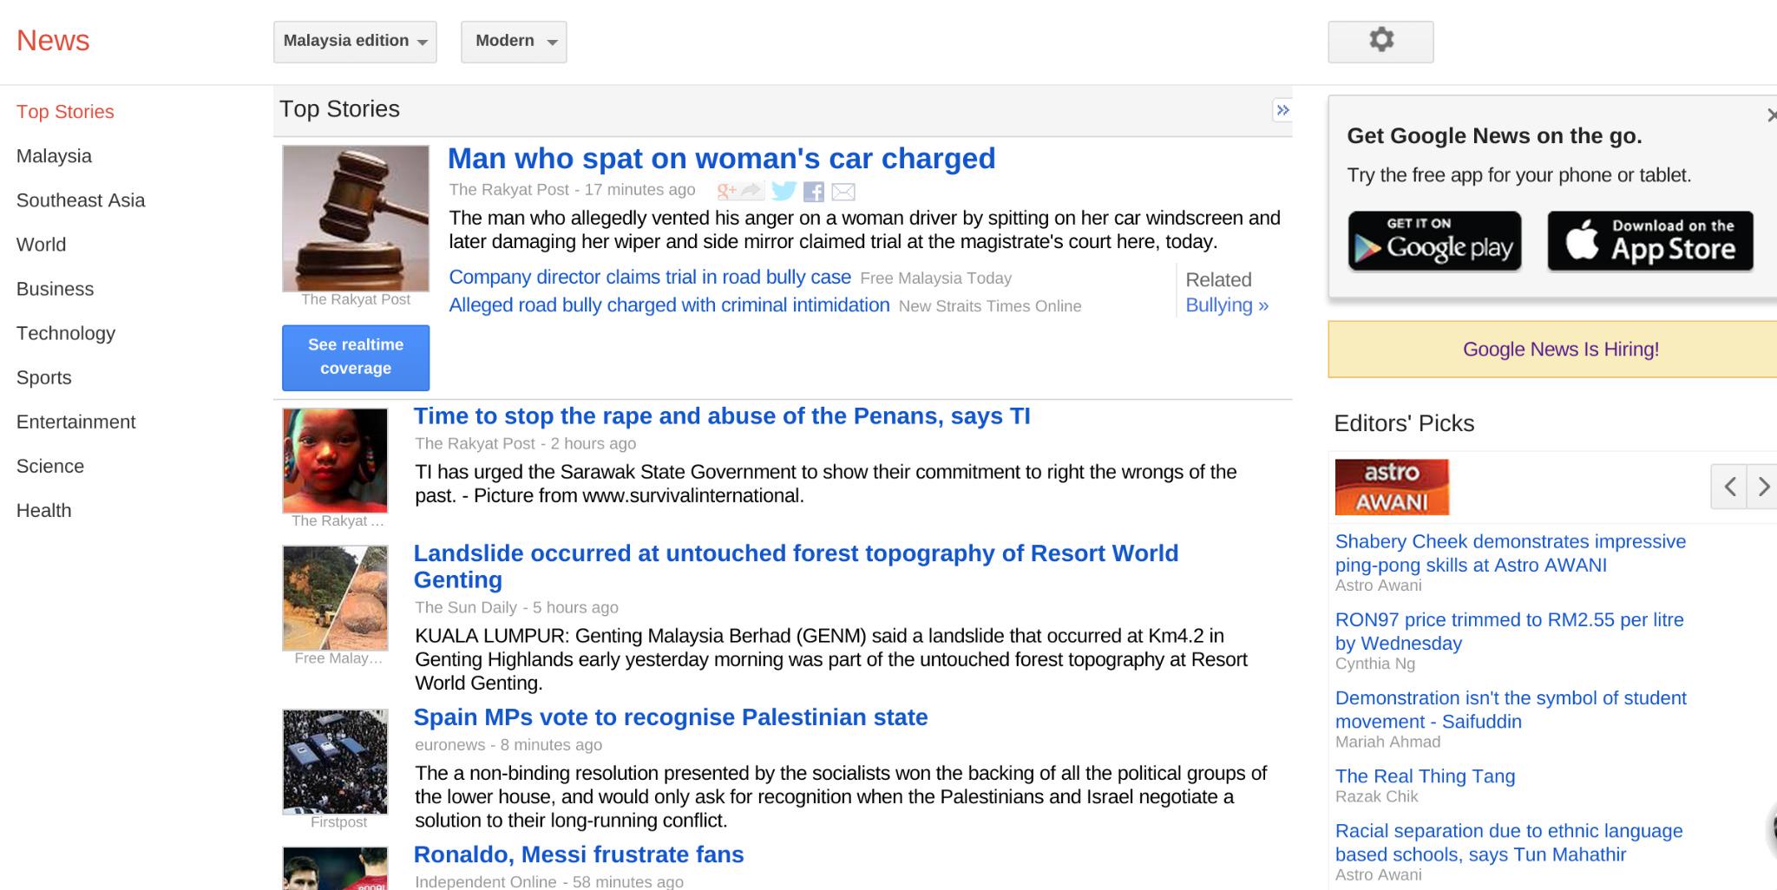Follow the related Bullying topic link

point(1227,305)
